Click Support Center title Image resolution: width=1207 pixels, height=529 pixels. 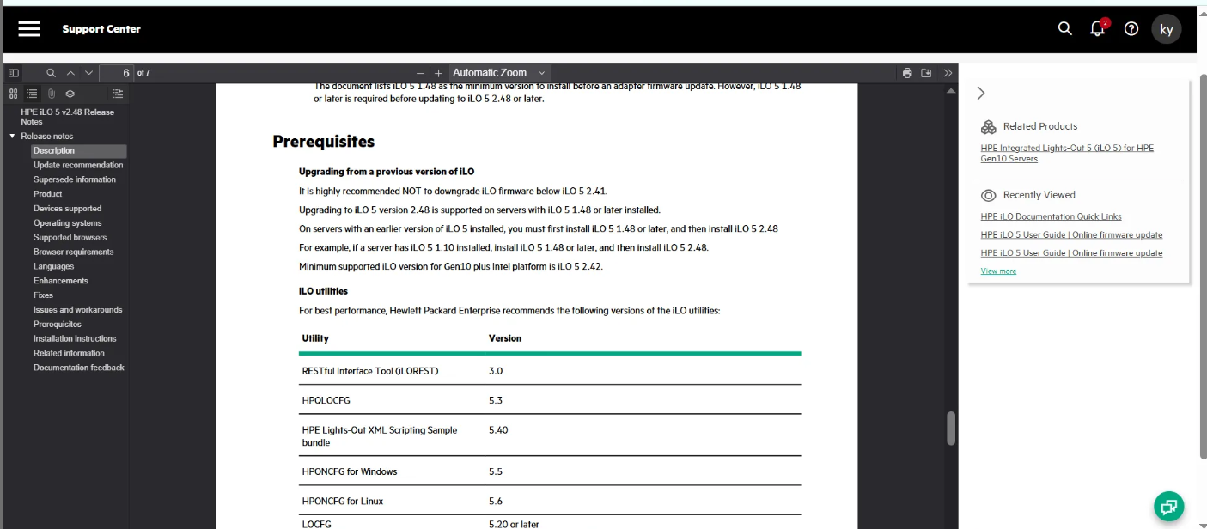(101, 29)
